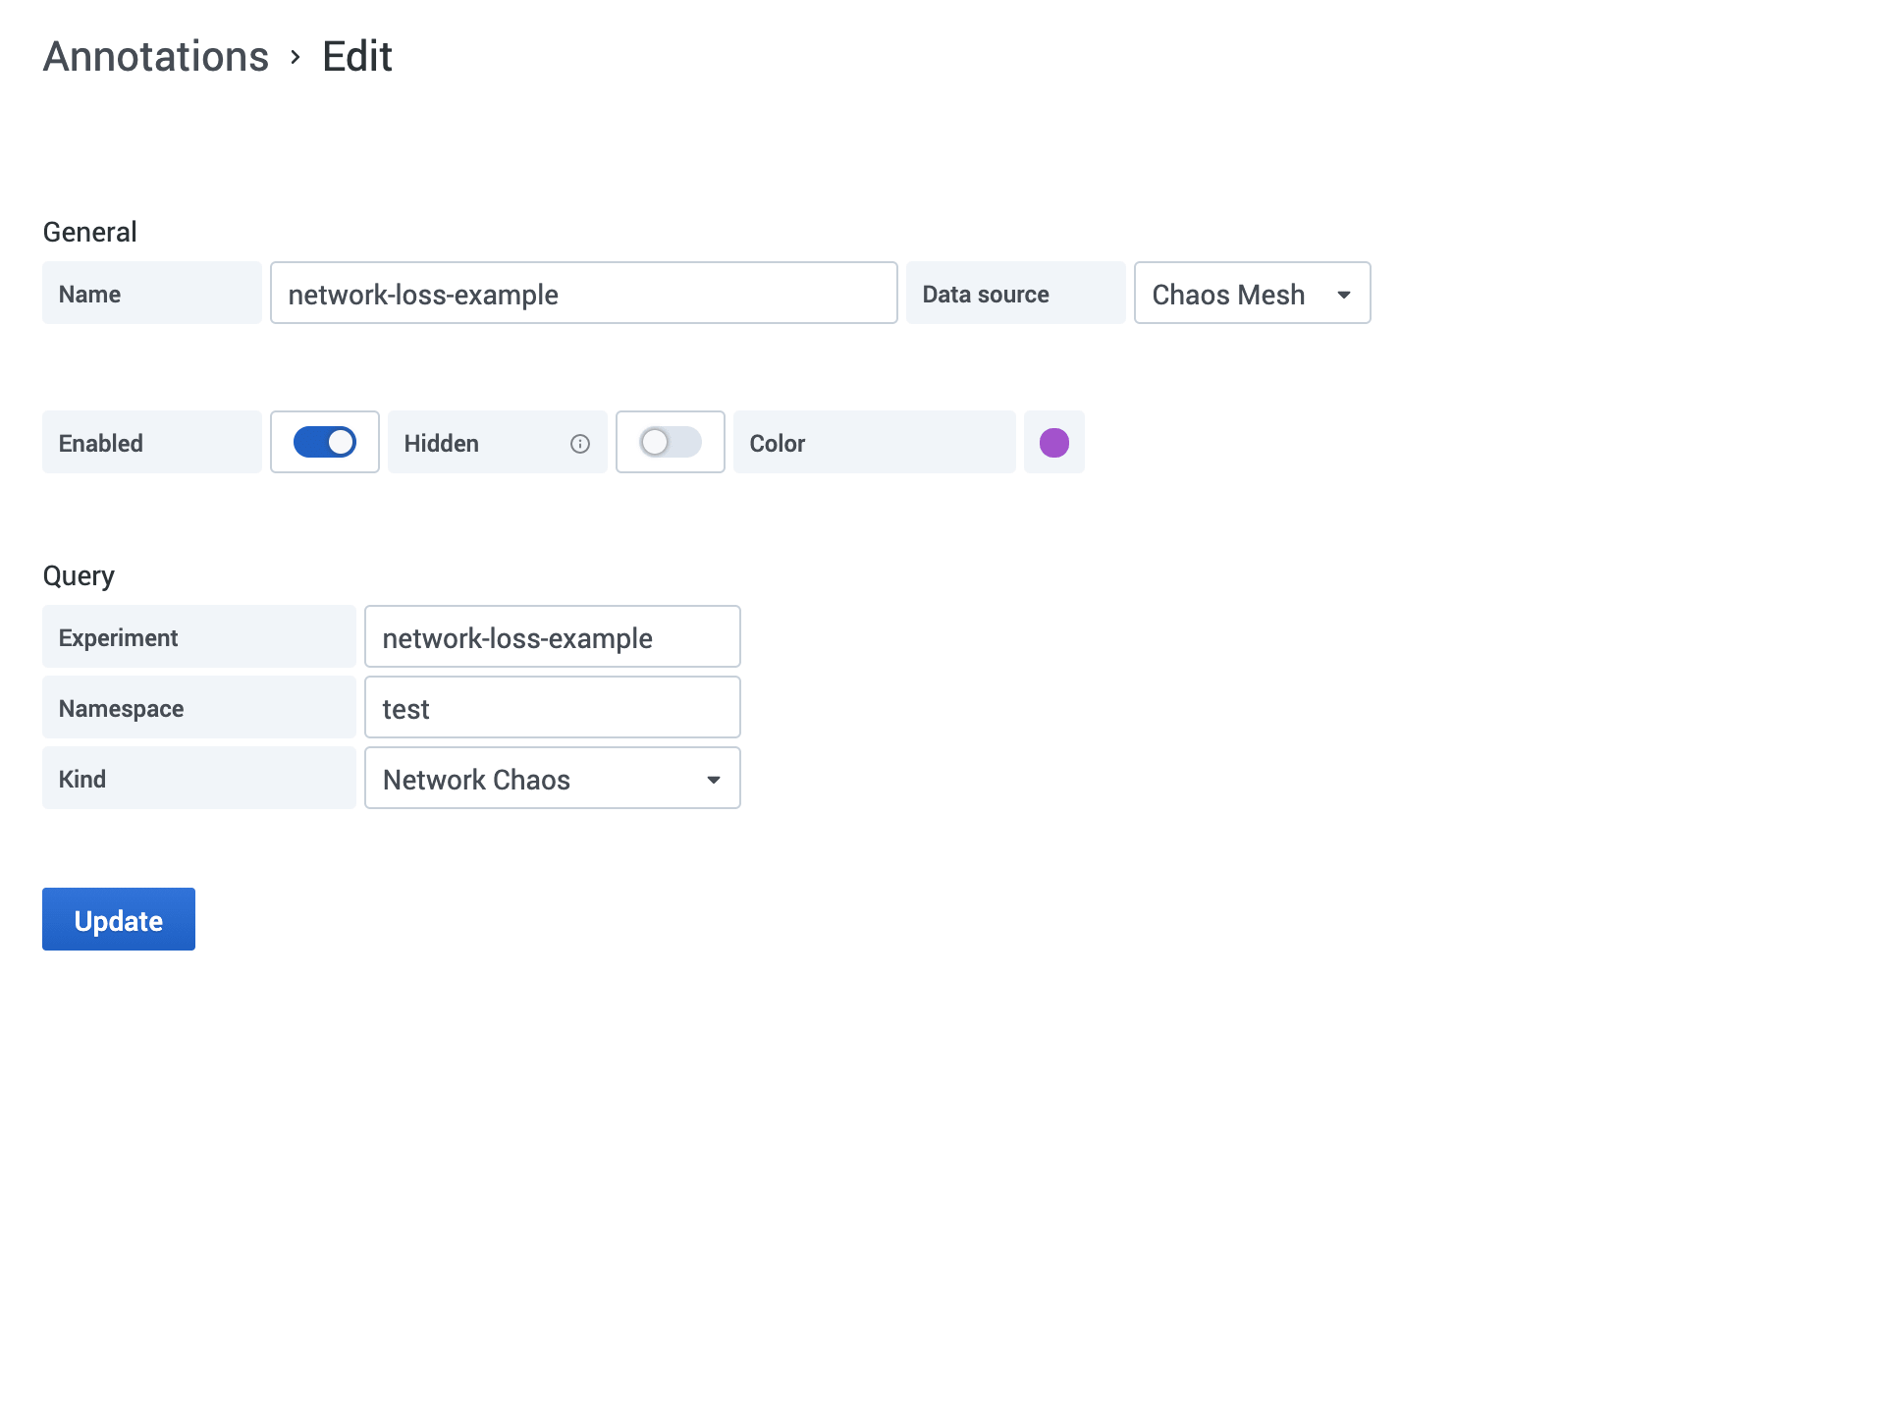Click the Kind label icon area
This screenshot has width=1885, height=1414.
(199, 779)
